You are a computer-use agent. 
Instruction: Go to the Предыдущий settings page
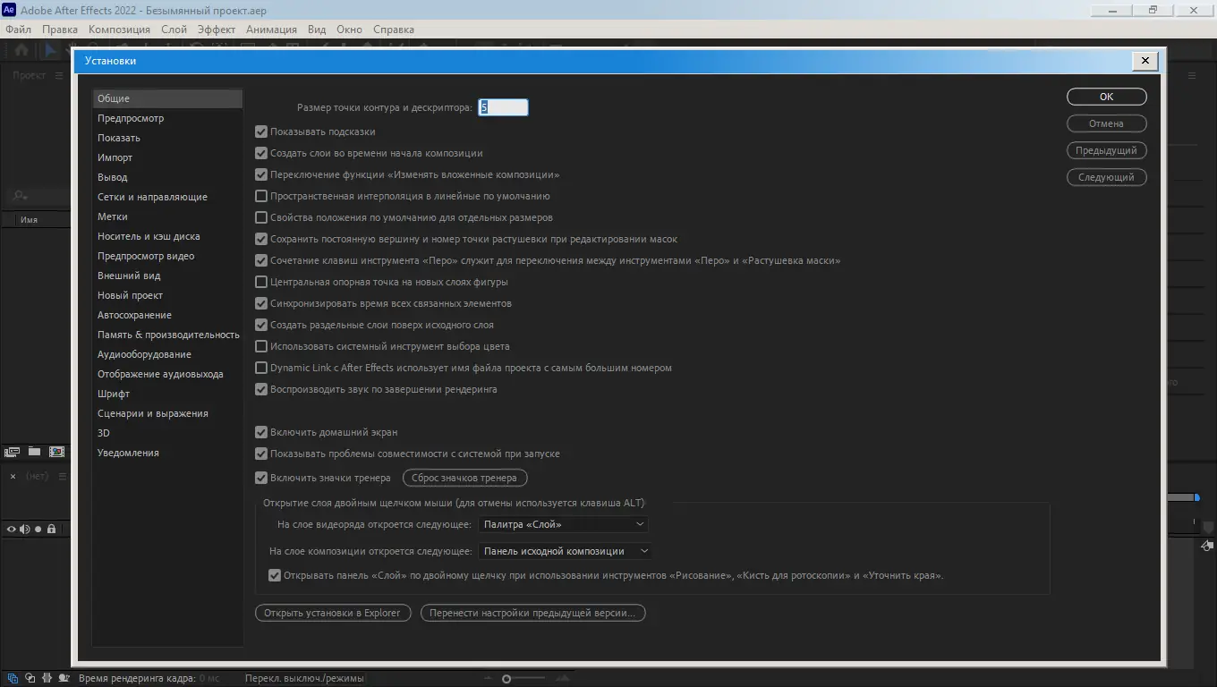coord(1107,150)
